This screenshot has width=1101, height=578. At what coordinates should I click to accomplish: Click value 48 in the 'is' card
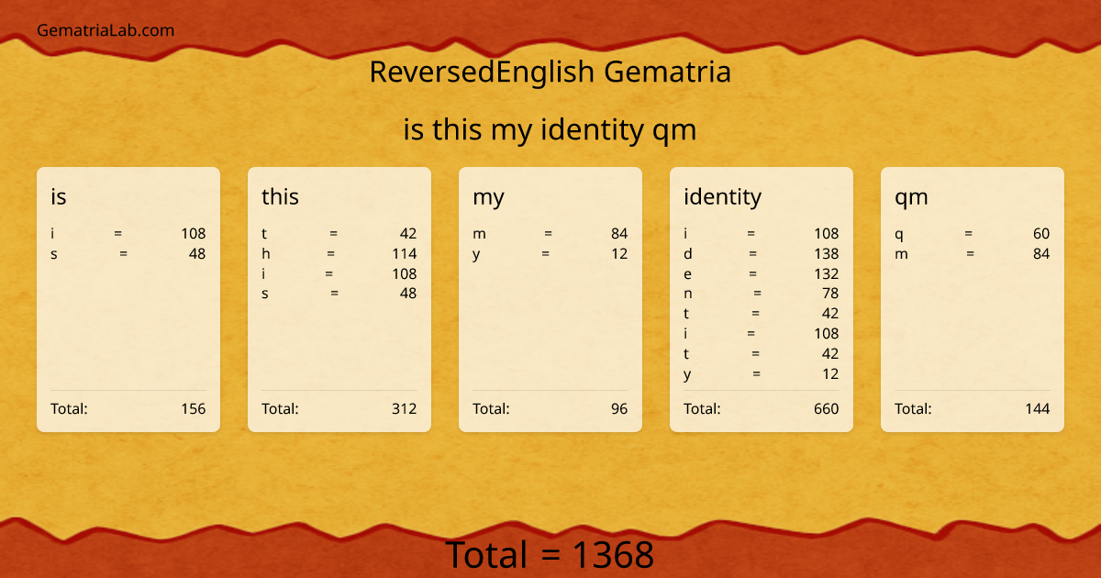(x=197, y=253)
